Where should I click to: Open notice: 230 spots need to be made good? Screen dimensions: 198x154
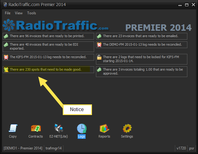click(x=48, y=70)
